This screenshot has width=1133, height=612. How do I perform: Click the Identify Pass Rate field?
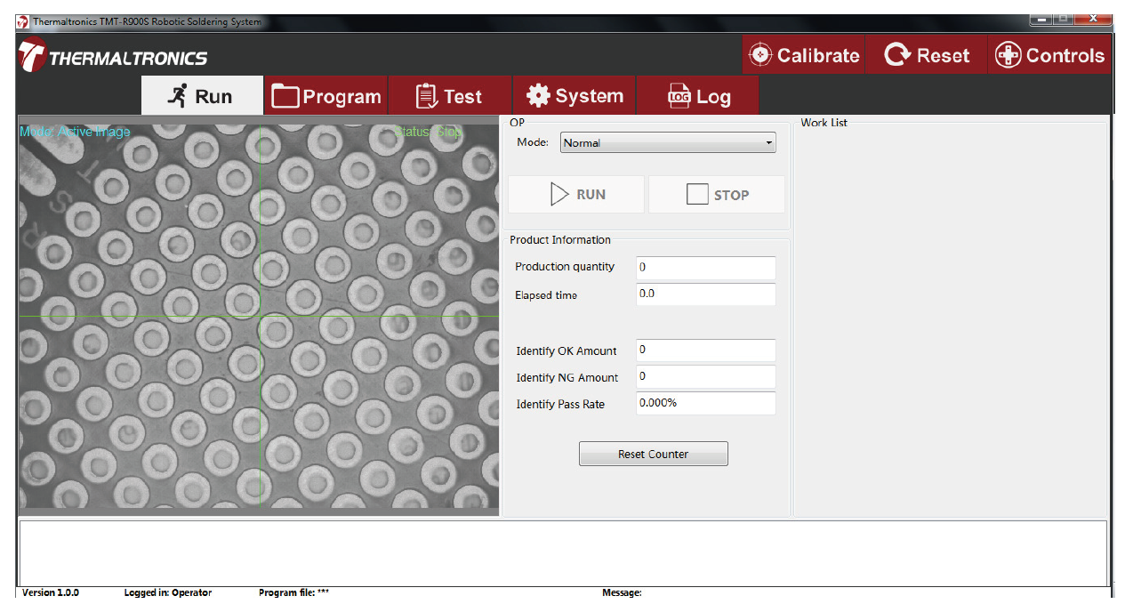click(705, 403)
